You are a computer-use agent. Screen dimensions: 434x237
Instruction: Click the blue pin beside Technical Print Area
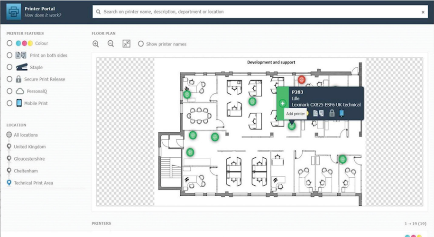9,182
